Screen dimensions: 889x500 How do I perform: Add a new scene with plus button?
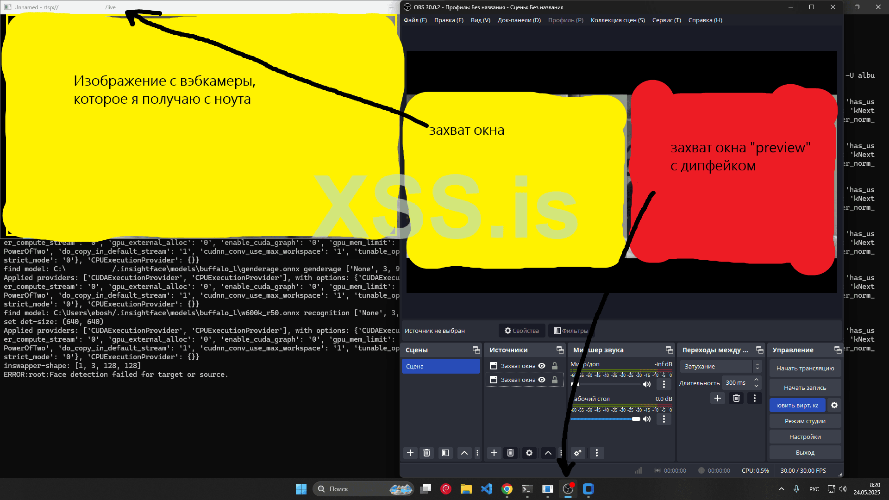coord(410,453)
